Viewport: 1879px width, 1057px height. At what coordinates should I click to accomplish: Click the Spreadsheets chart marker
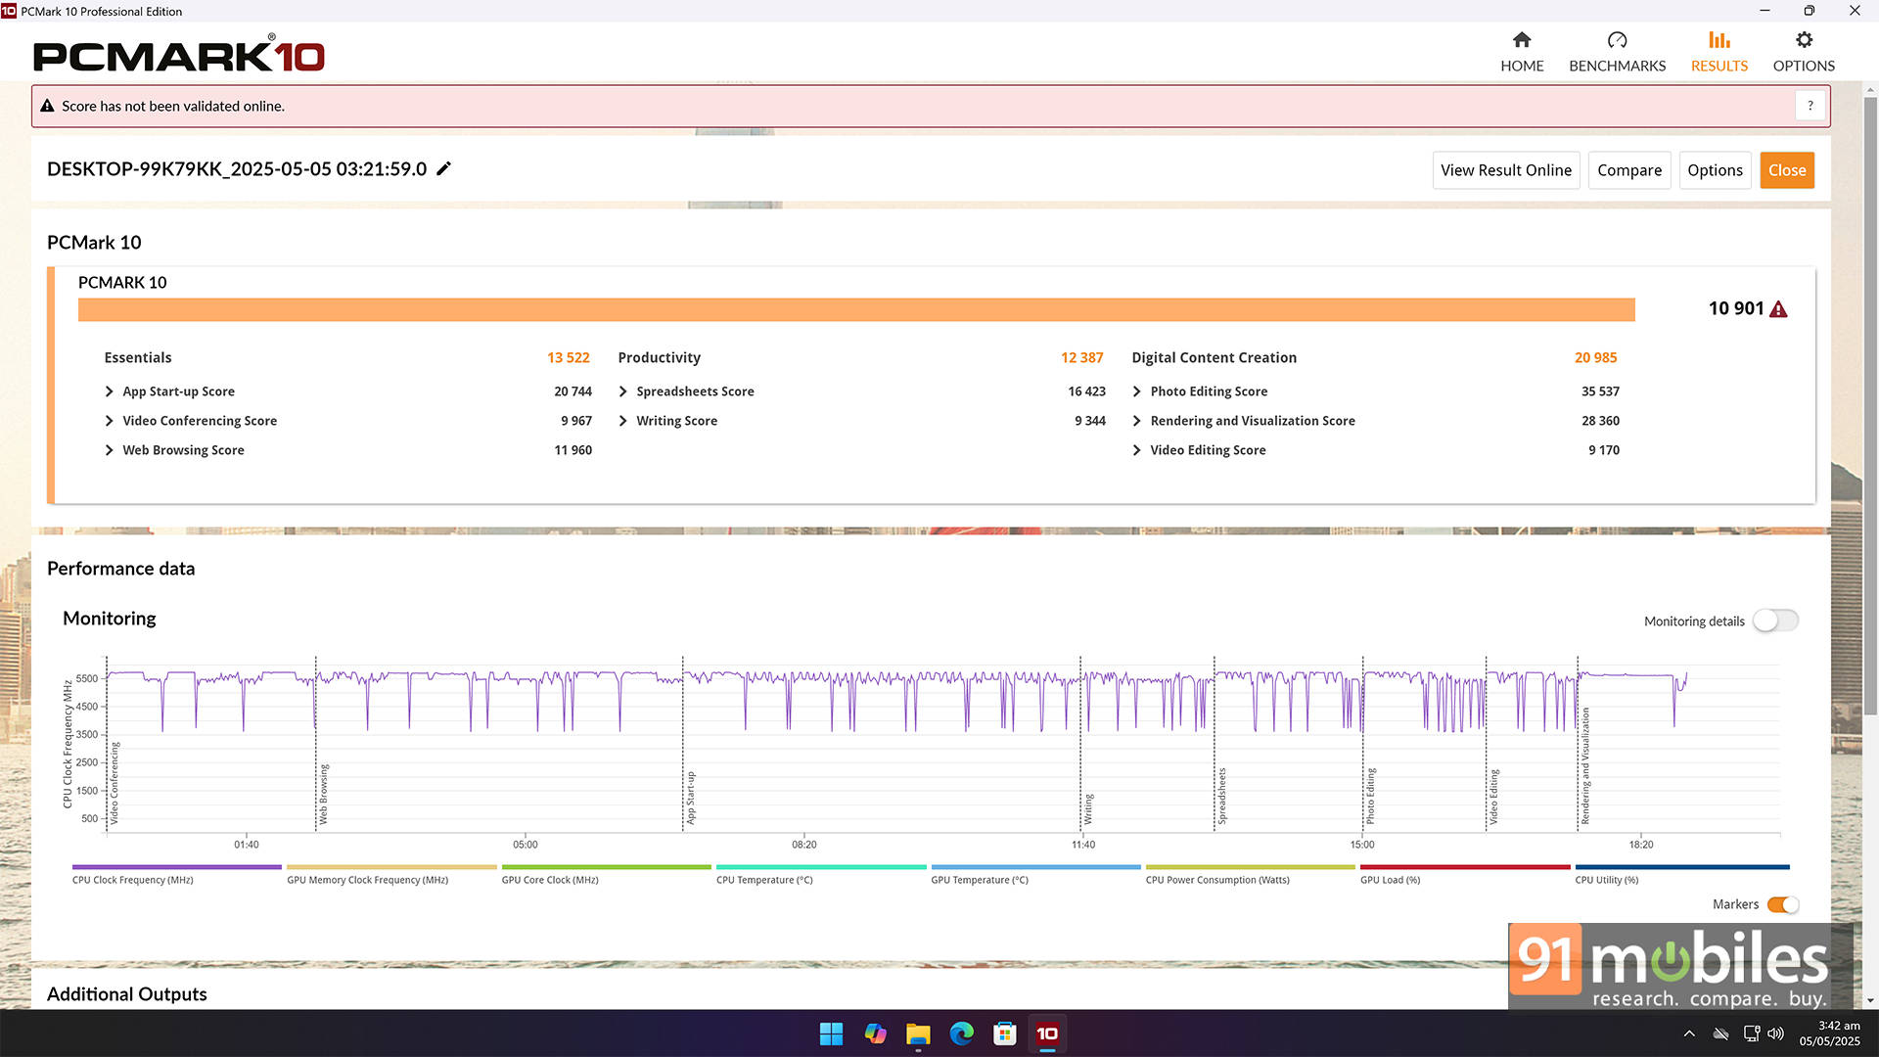pos(1221,796)
